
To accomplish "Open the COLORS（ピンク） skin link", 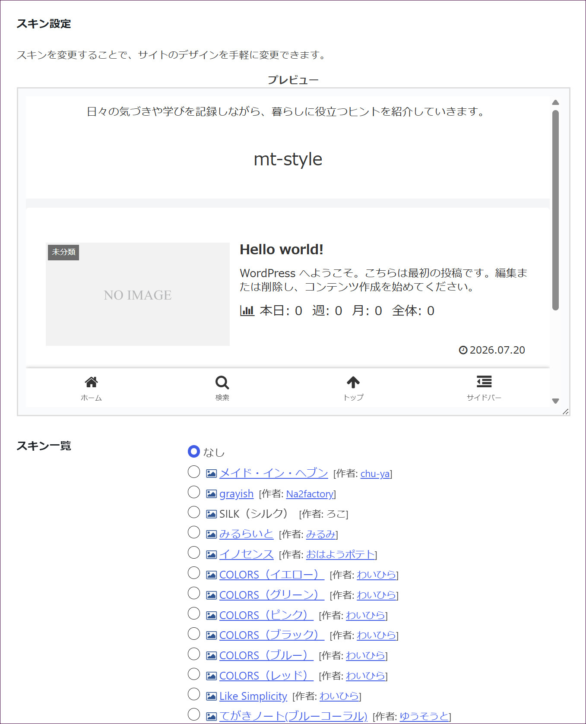I will coord(266,615).
